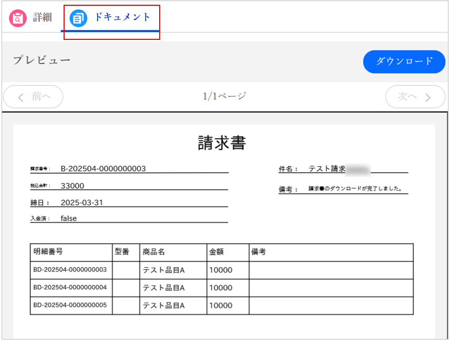Click the right chevron beside 次へ
This screenshot has width=449, height=340.
pyautogui.click(x=427, y=97)
